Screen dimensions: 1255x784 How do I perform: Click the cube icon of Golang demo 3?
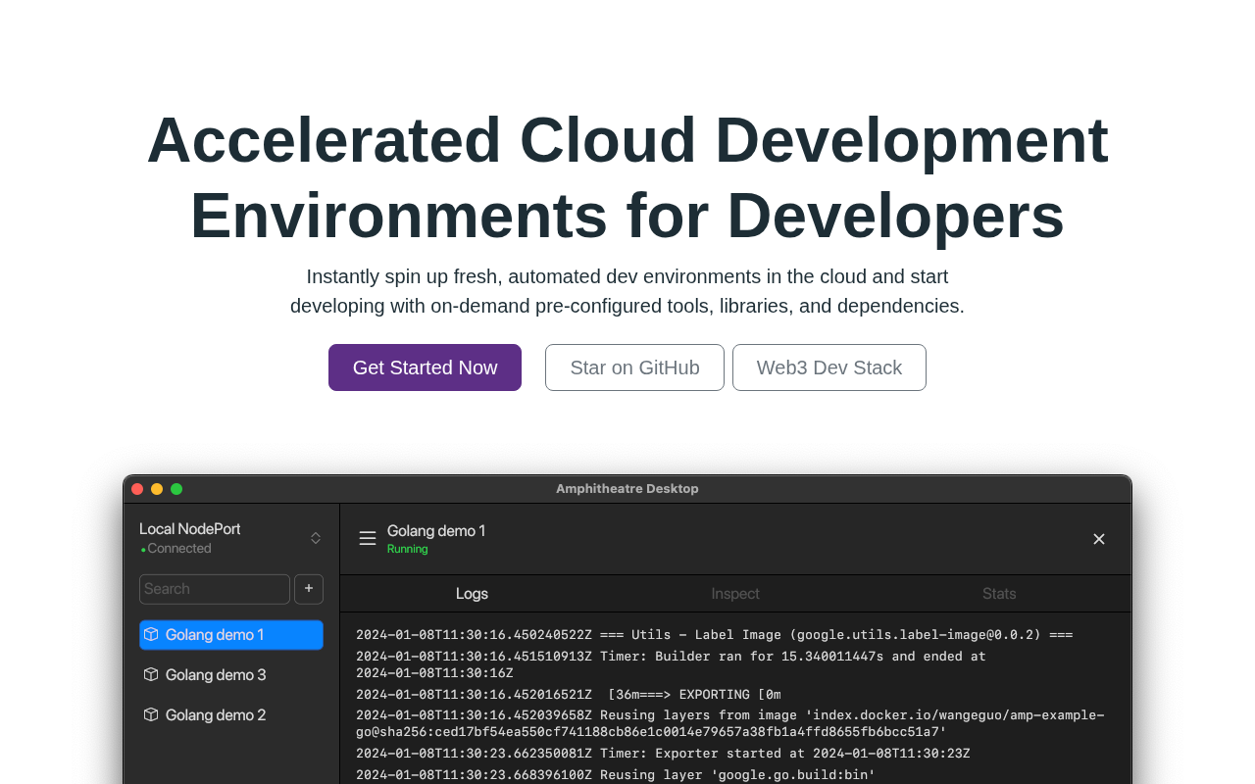151,674
